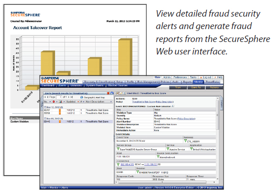Collapse the Nov 12, 2012 alert group
The width and height of the screenshot is (272, 193).
[x=45, y=107]
